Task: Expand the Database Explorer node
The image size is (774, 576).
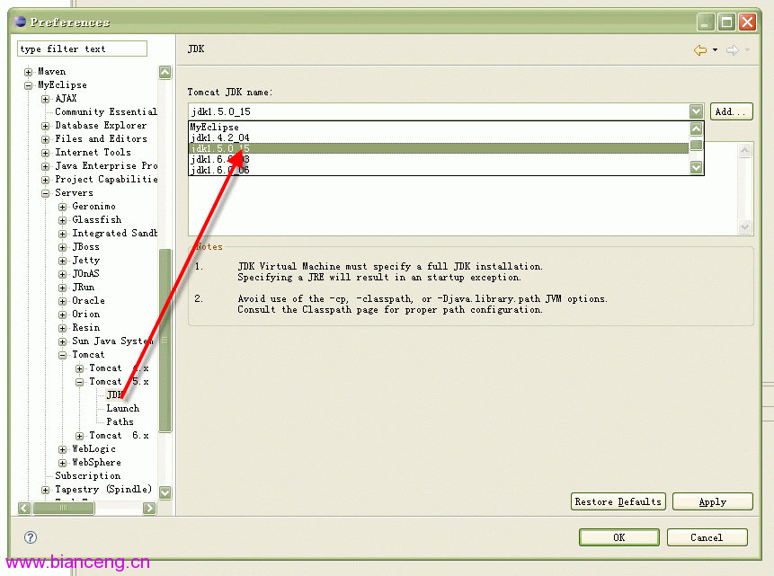Action: point(46,126)
